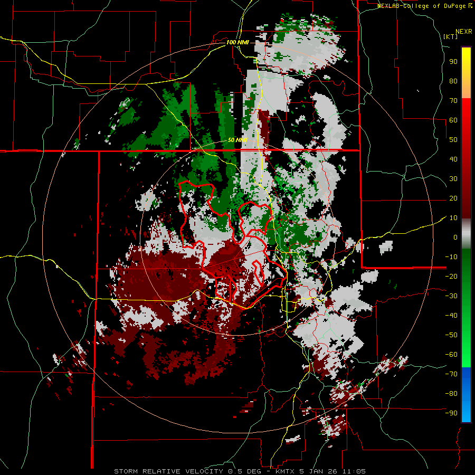Click the NEXR label above scale

[464, 32]
